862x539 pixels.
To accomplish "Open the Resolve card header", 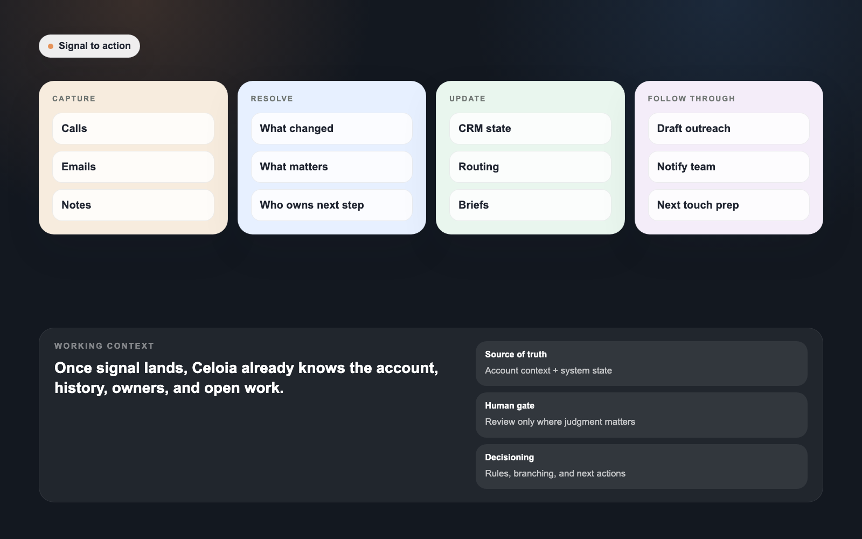I will click(272, 99).
